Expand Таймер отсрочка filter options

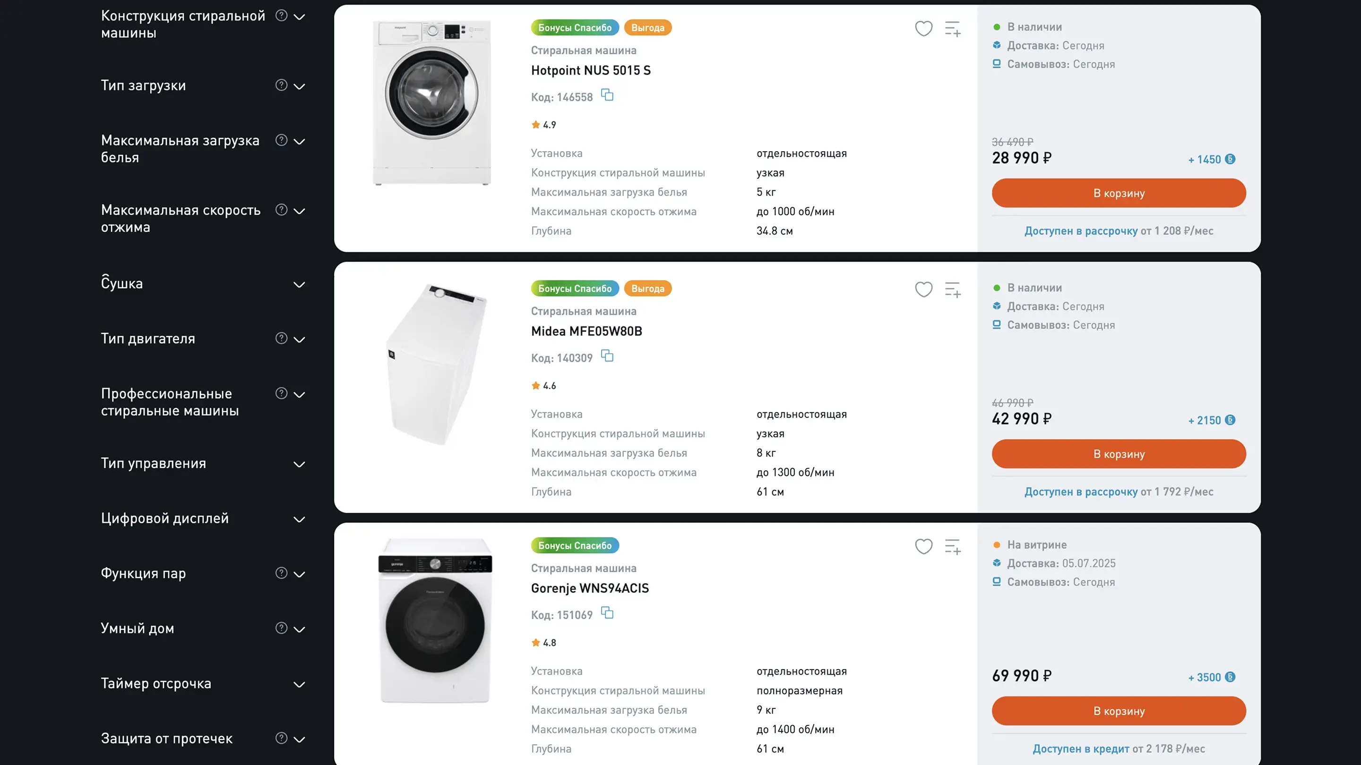(x=299, y=685)
